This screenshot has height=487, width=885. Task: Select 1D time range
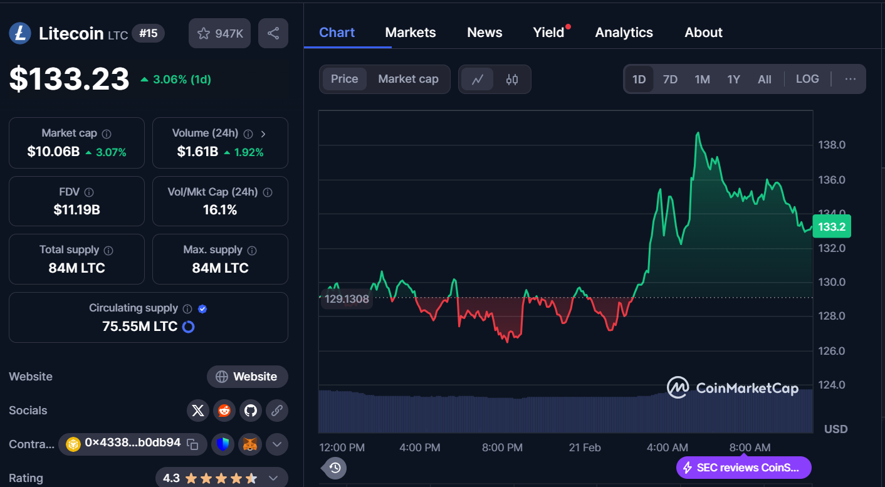pos(639,79)
